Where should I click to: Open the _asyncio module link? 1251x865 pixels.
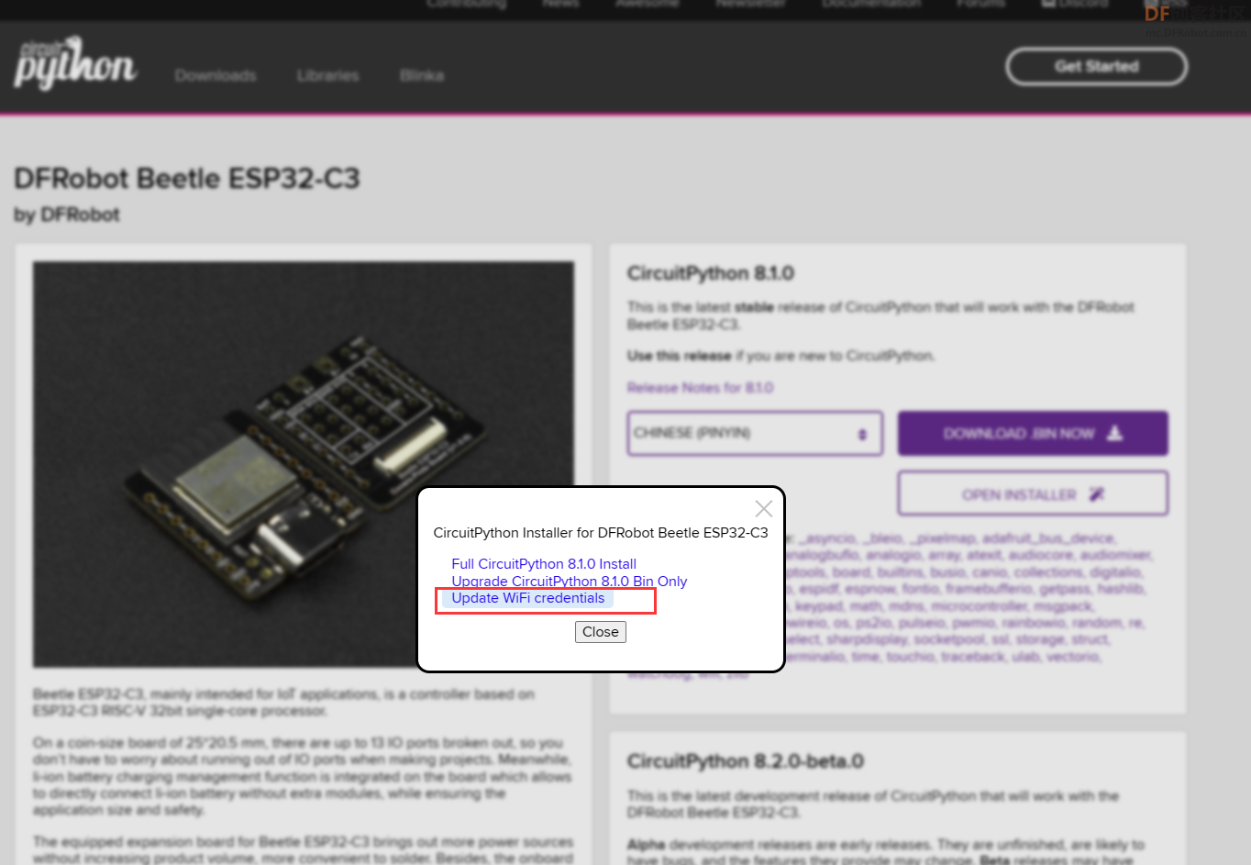click(827, 538)
